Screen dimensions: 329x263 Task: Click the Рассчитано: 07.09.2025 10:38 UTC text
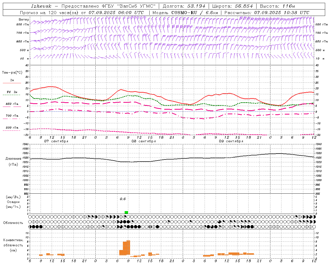click(267, 13)
